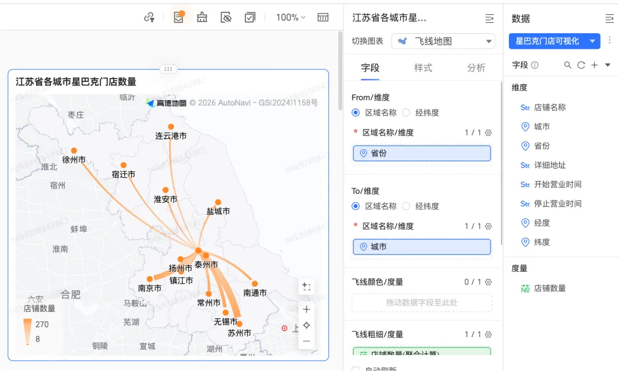619x371 pixels.
Task: Click the map box-select zoom icon
Action: (x=306, y=287)
